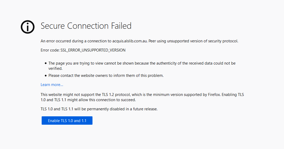Click the word "Failed" in the heading
This screenshot has width=284, height=149.
(x=121, y=26)
